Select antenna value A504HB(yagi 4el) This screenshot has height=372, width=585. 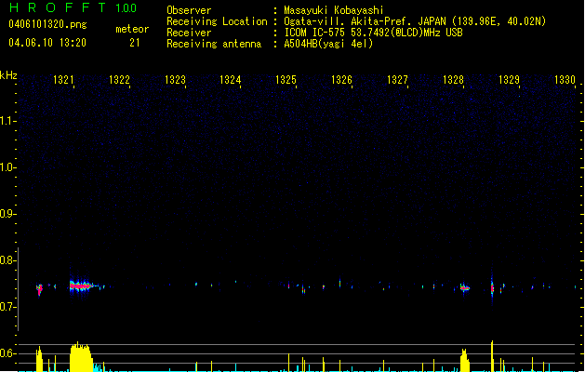pyautogui.click(x=328, y=44)
